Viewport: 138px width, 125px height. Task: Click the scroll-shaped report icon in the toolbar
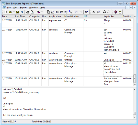tap(48, 12)
